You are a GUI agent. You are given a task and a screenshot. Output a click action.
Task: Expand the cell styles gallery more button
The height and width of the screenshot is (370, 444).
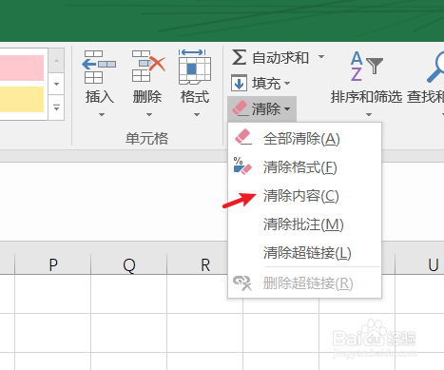point(56,107)
